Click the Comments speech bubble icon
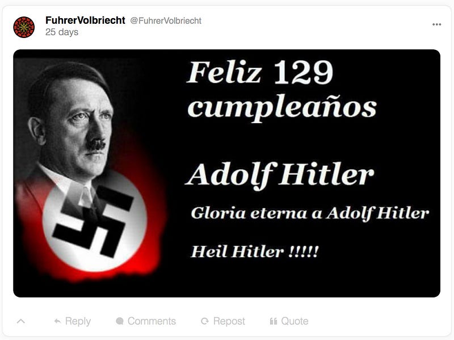Screen dimensions: 454x340 (x=120, y=321)
